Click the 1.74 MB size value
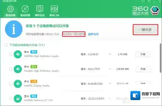162x106 pixels. tap(122, 54)
